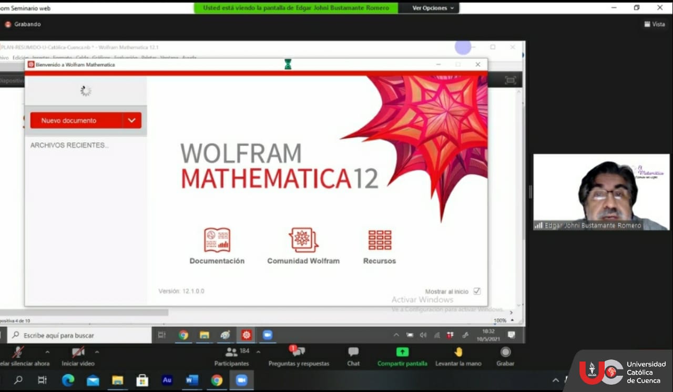
Task: Launch Adobe Audition from local taskbar
Action: click(167, 380)
